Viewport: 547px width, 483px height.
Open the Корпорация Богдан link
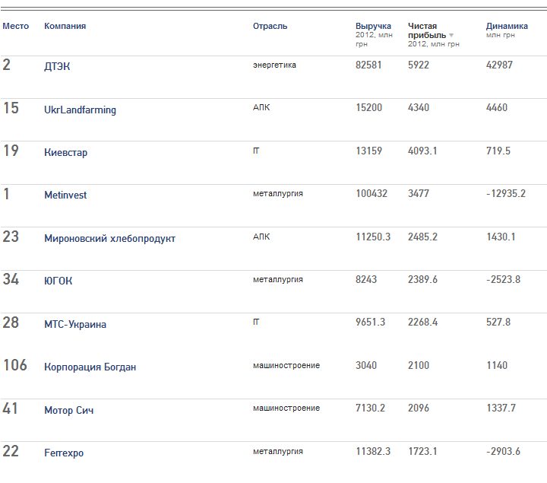tap(90, 367)
